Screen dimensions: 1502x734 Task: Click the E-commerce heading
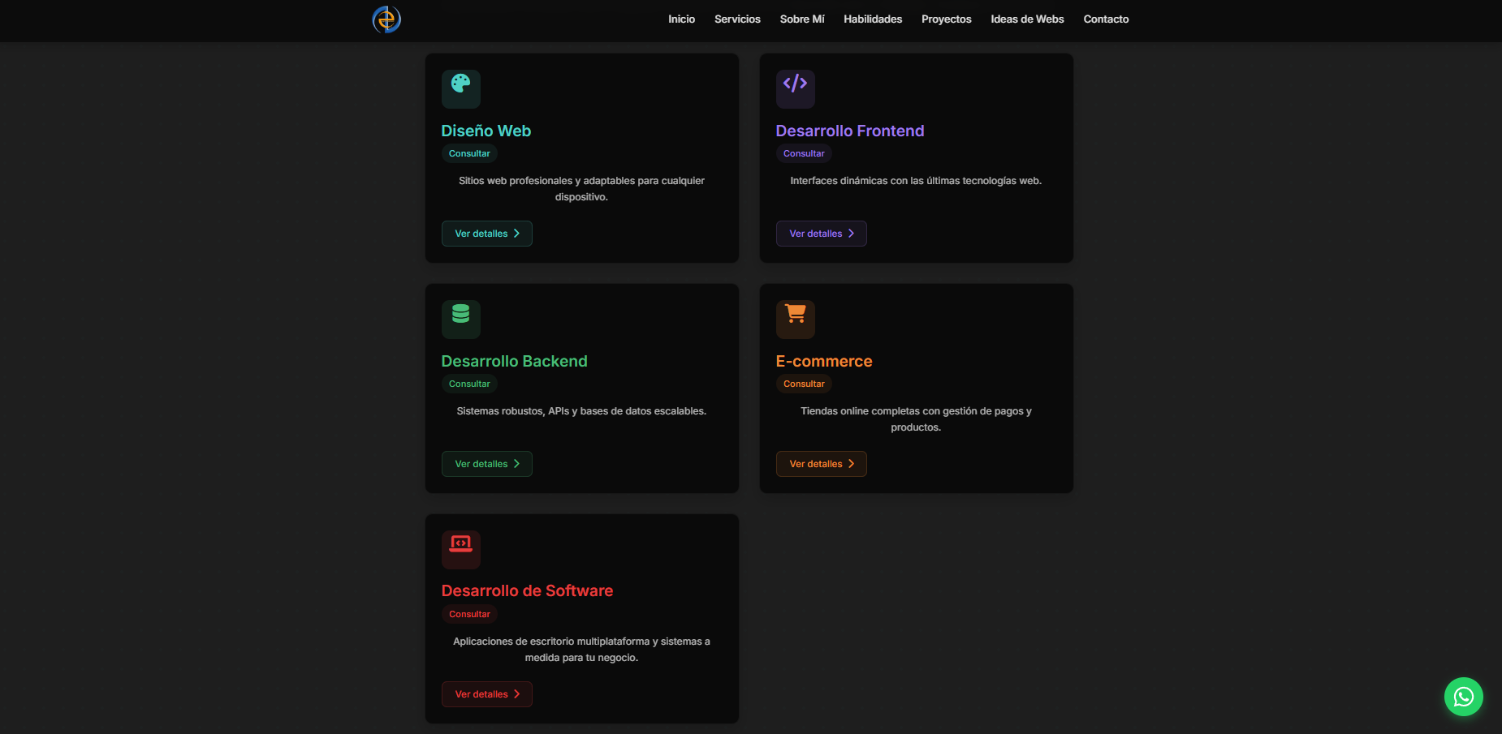[824, 361]
